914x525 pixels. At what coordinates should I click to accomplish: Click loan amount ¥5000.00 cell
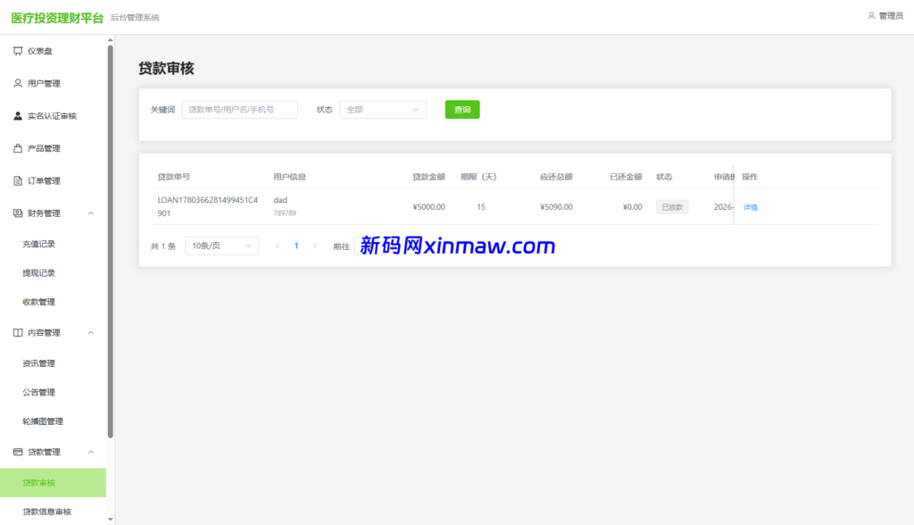point(428,207)
